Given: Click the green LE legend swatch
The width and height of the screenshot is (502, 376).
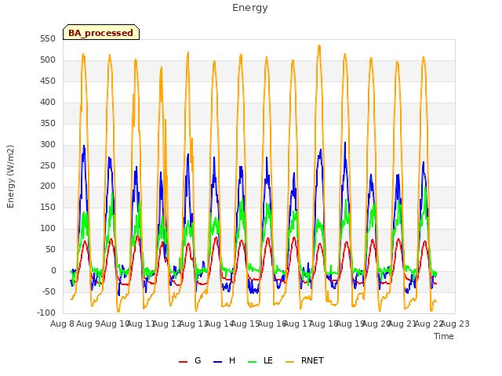Looking at the screenshot, I should tap(253, 362).
